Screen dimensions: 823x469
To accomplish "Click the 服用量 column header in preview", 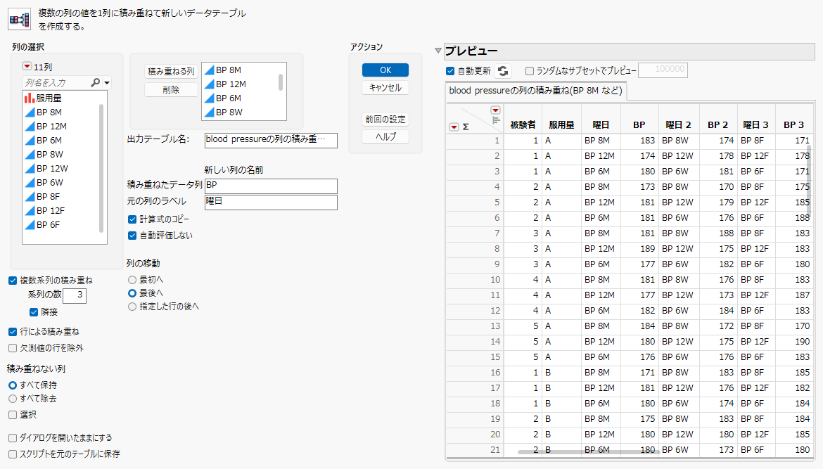I will 561,125.
